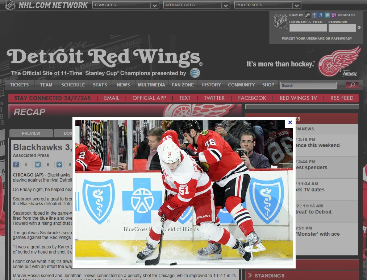Click the hockey players photo in lightbox
Viewport: 367px width, 280px height.
click(184, 193)
